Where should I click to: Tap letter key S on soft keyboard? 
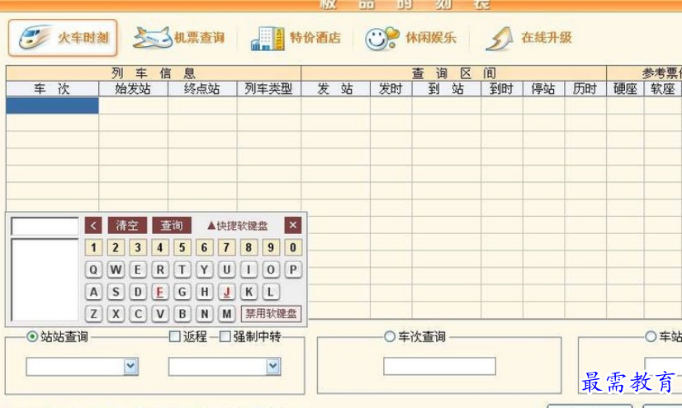116,292
